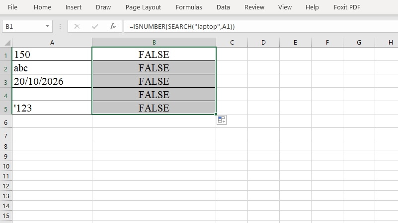Click the formula bar expand dots handle
The width and height of the screenshot is (398, 223).
click(x=60, y=26)
